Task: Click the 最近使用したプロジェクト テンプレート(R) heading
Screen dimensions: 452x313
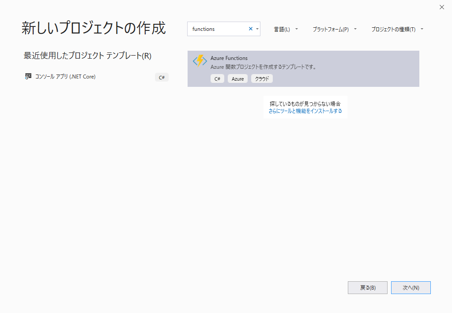Action: [87, 56]
